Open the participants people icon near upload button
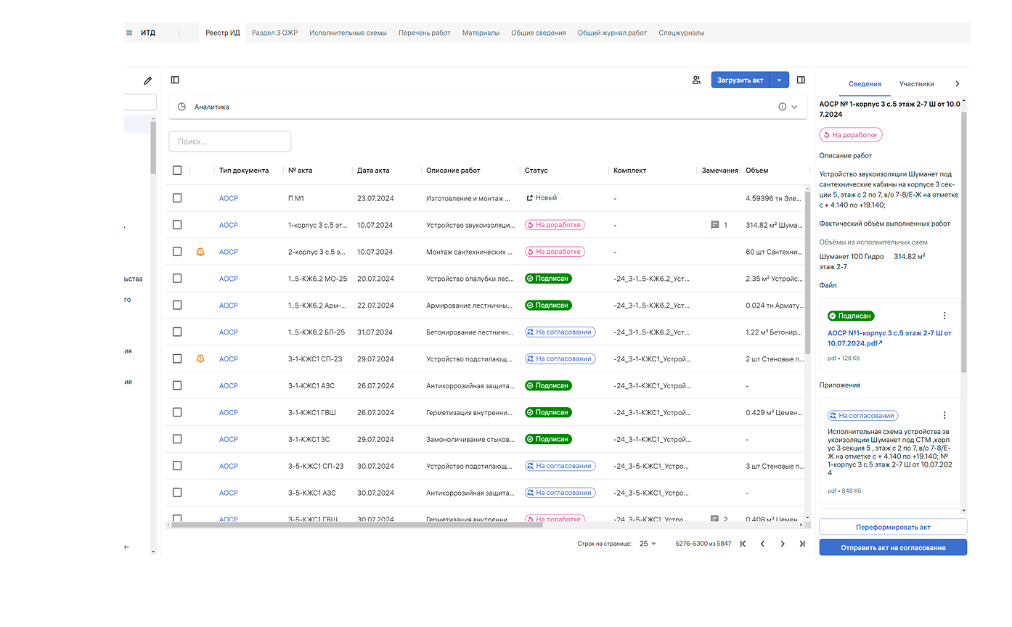The width and height of the screenshot is (1012, 627). click(696, 80)
